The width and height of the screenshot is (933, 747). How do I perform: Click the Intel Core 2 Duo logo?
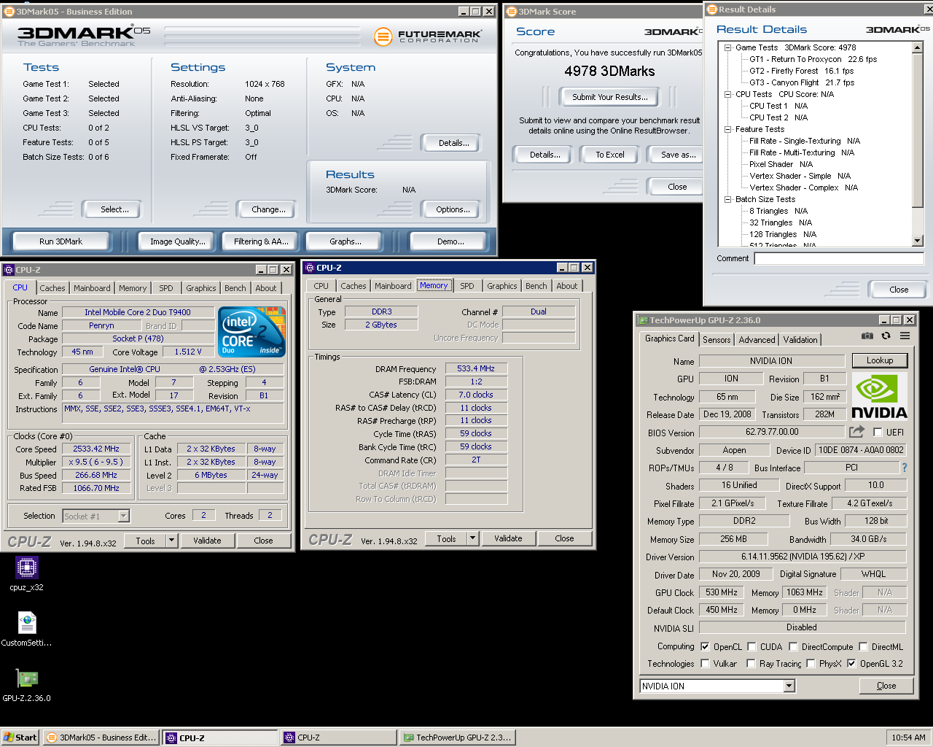point(251,332)
